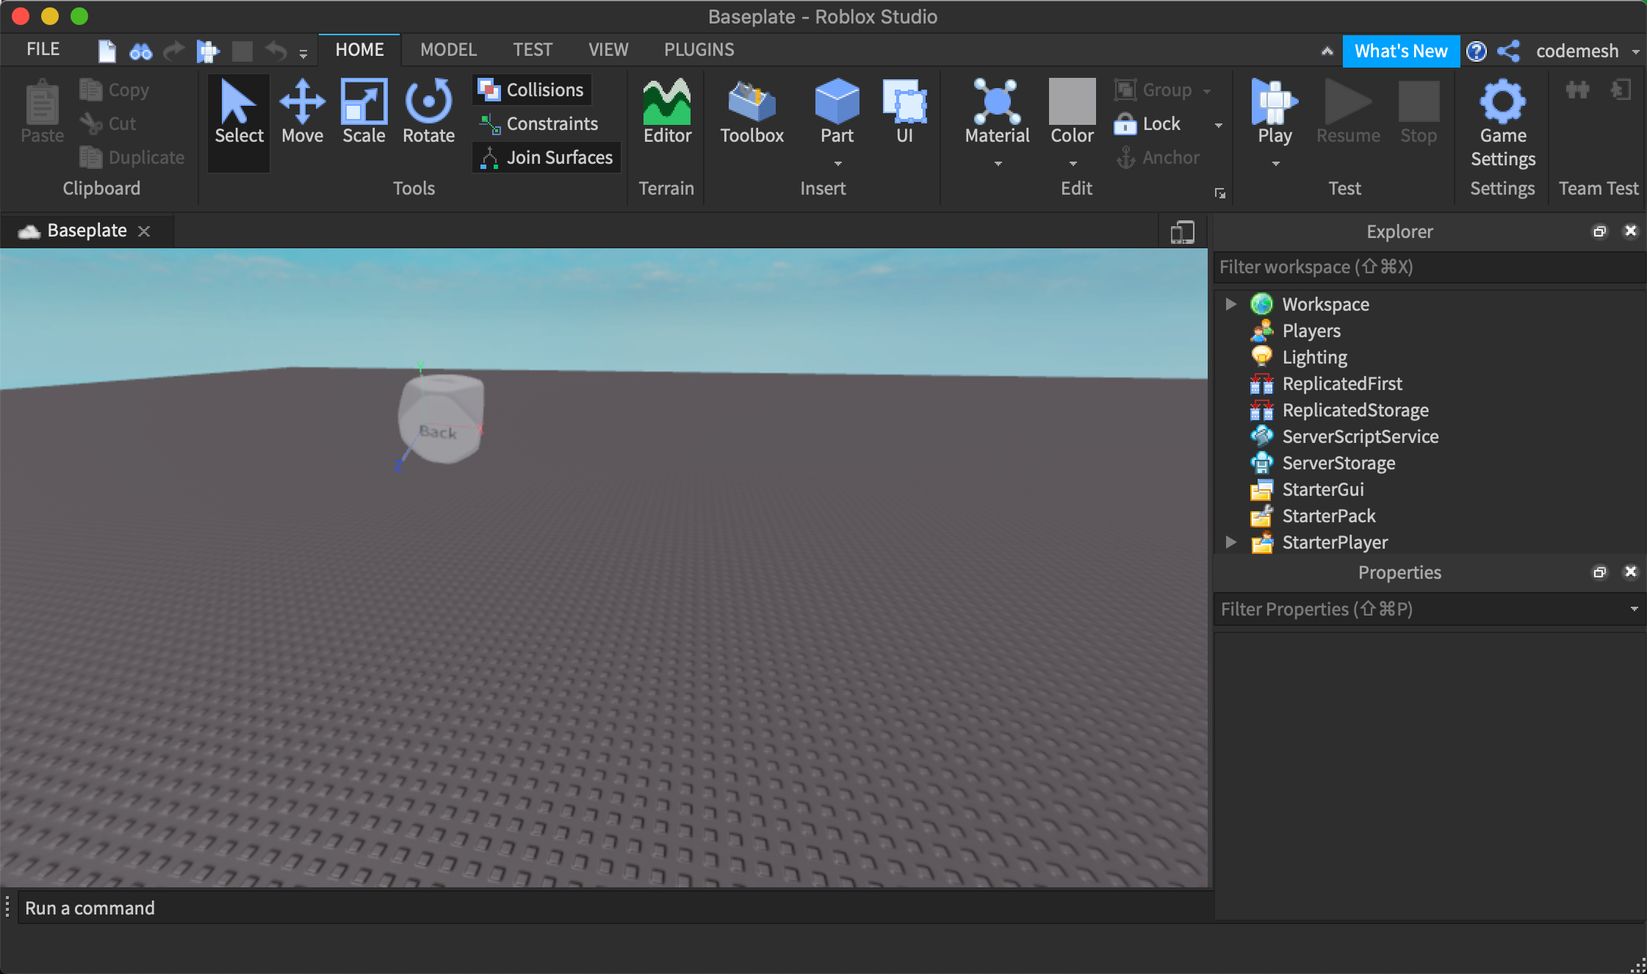This screenshot has width=1647, height=974.
Task: Switch to the PLUGINS tab
Action: point(698,48)
